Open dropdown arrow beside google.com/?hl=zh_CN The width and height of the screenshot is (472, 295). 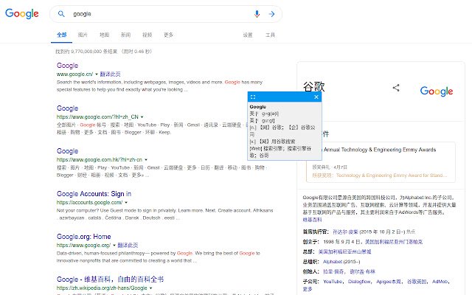[142, 117]
